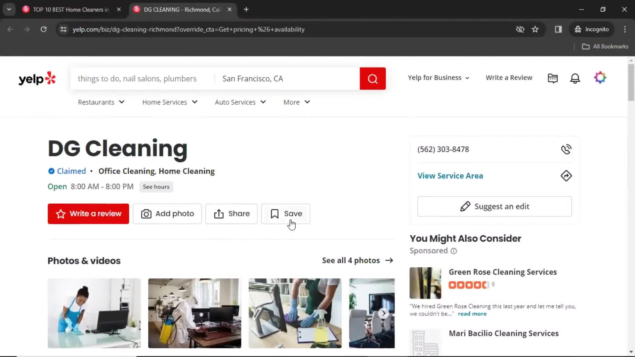Click the See hours link
This screenshot has height=357, width=635.
(156, 186)
